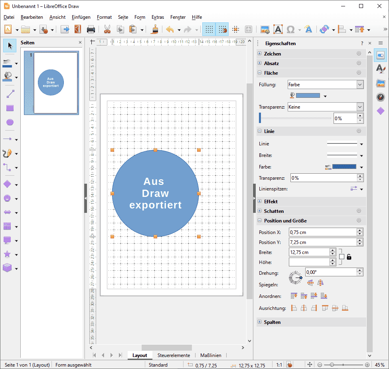
Task: Click the status bar zoom slider
Action: tap(344, 365)
